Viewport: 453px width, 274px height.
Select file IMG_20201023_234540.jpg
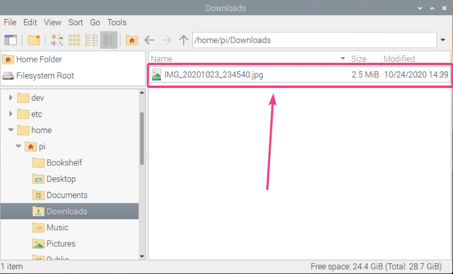coord(214,75)
